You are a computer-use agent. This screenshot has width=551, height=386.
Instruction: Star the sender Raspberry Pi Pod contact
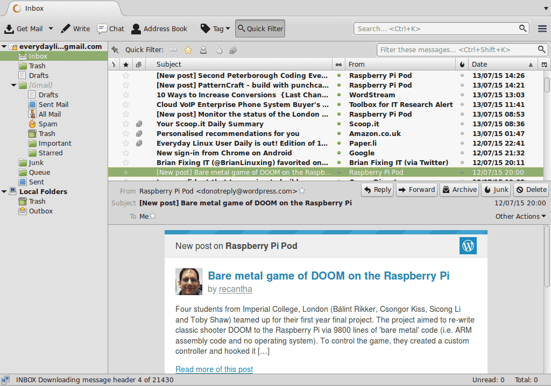[302, 191]
